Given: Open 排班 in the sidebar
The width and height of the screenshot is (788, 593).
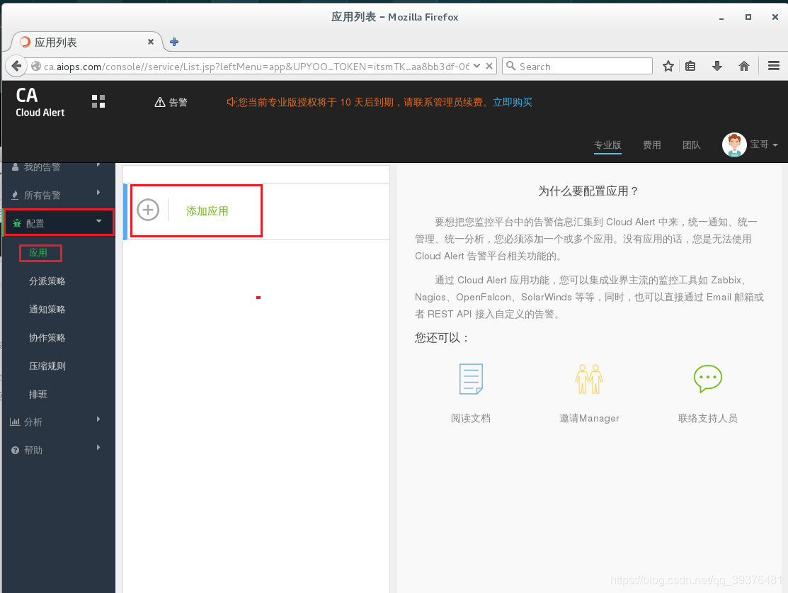Looking at the screenshot, I should 38,395.
